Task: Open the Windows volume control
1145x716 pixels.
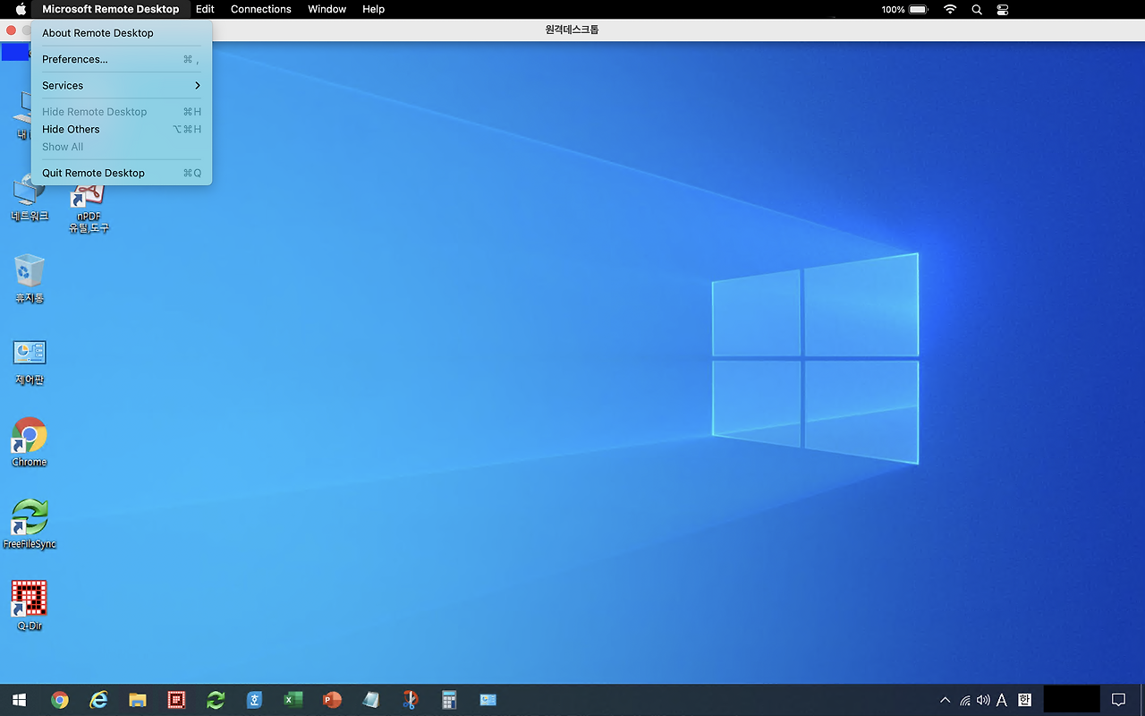Action: click(983, 700)
